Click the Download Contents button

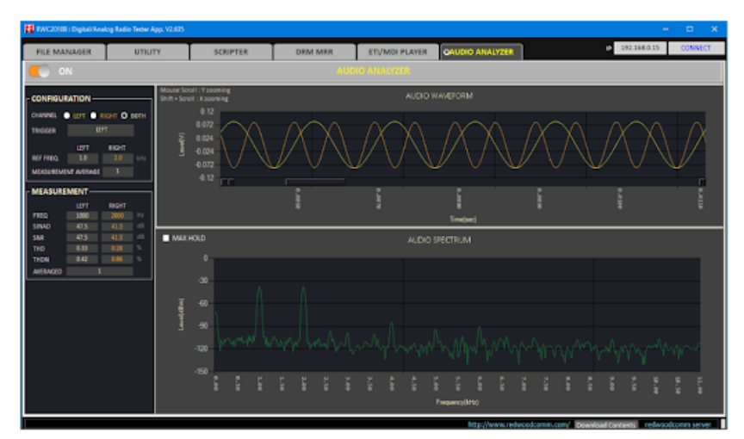point(606,424)
